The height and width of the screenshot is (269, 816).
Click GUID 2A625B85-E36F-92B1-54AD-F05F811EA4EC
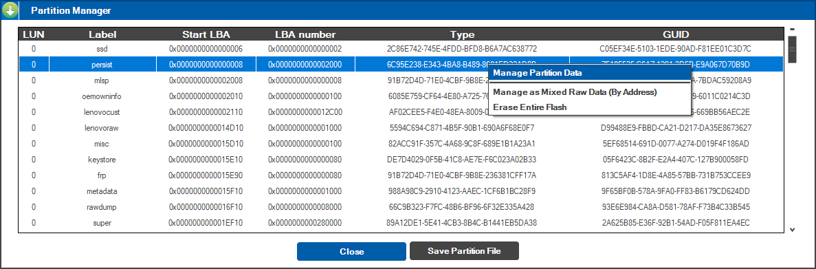pyautogui.click(x=676, y=223)
